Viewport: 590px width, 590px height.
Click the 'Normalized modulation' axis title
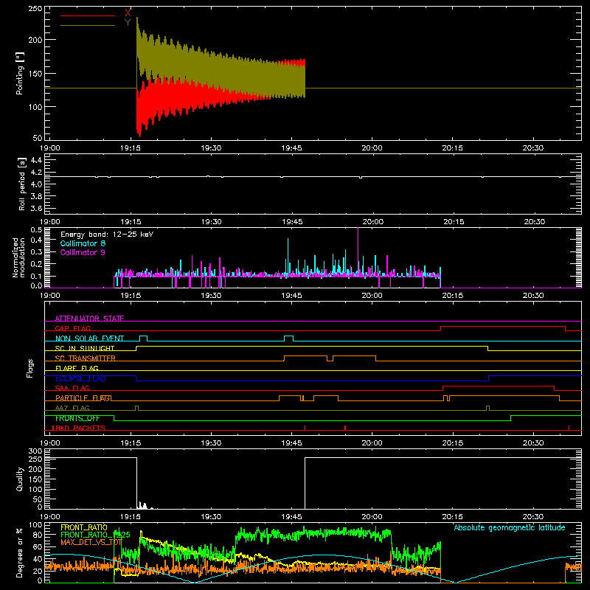pos(18,257)
